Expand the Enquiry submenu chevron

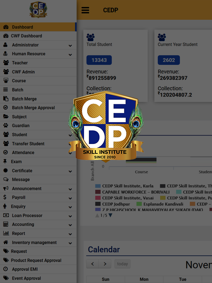coord(70,207)
